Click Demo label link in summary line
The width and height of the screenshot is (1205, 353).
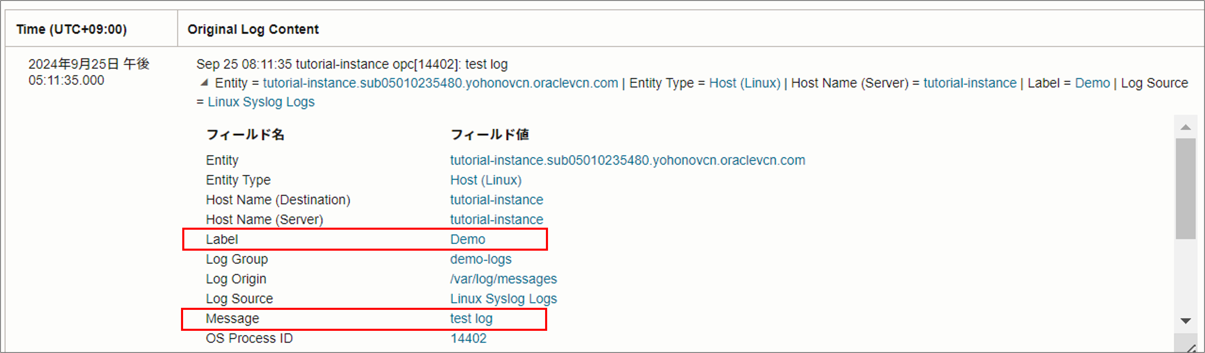pyautogui.click(x=1092, y=83)
